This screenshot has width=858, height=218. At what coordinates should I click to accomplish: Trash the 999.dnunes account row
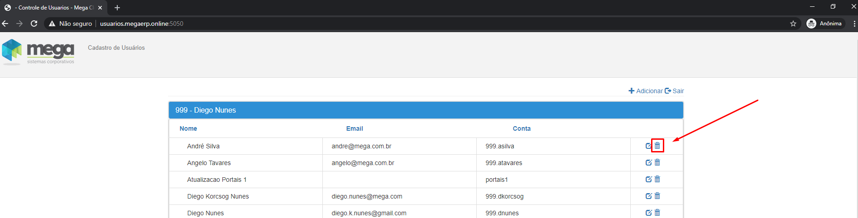(x=657, y=213)
